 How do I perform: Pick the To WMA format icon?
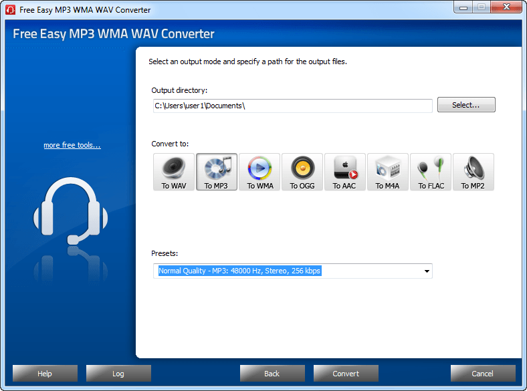pos(259,172)
